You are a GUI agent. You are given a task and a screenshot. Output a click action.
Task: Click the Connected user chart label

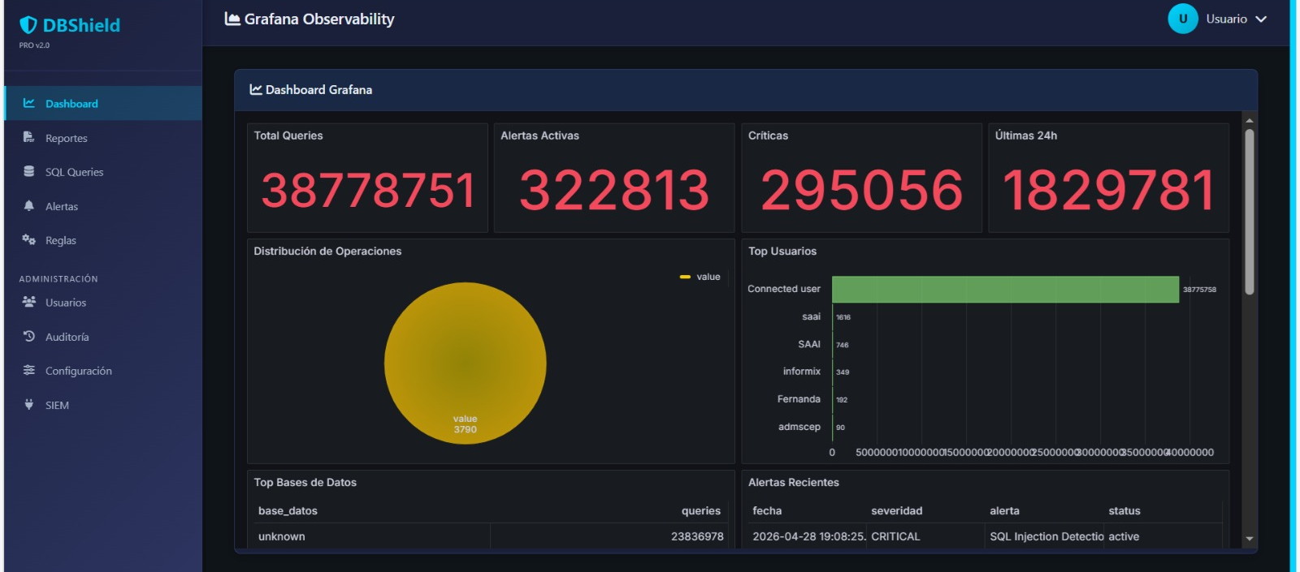click(784, 288)
